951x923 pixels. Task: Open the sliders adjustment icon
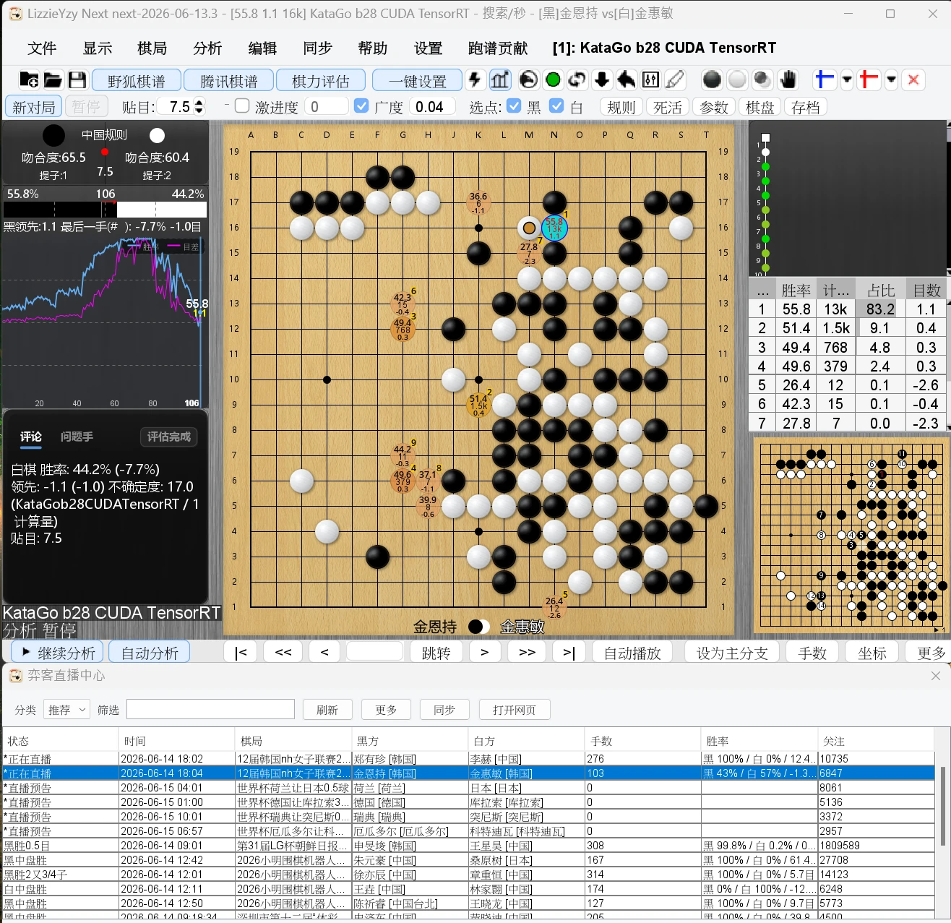pyautogui.click(x=650, y=80)
